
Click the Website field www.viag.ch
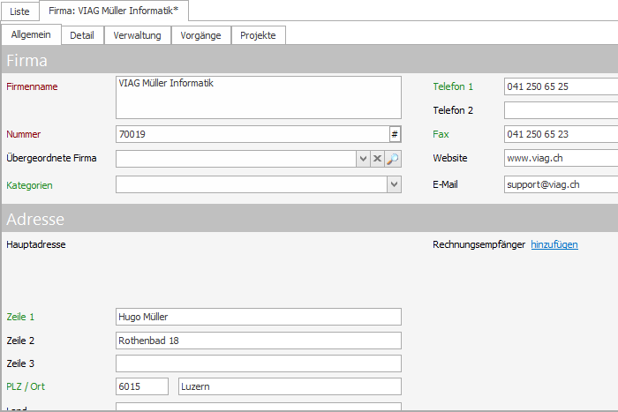561,158
